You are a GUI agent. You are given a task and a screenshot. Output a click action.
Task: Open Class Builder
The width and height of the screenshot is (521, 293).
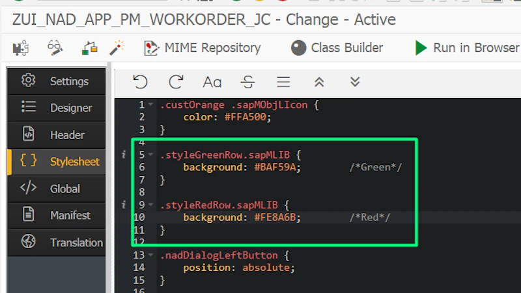(337, 48)
